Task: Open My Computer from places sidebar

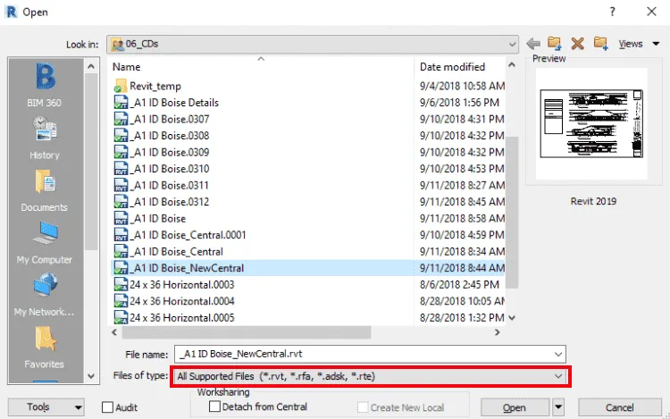Action: [45, 234]
